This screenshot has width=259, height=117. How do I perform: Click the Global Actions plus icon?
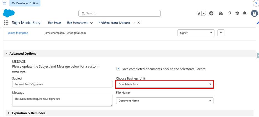[211, 13]
